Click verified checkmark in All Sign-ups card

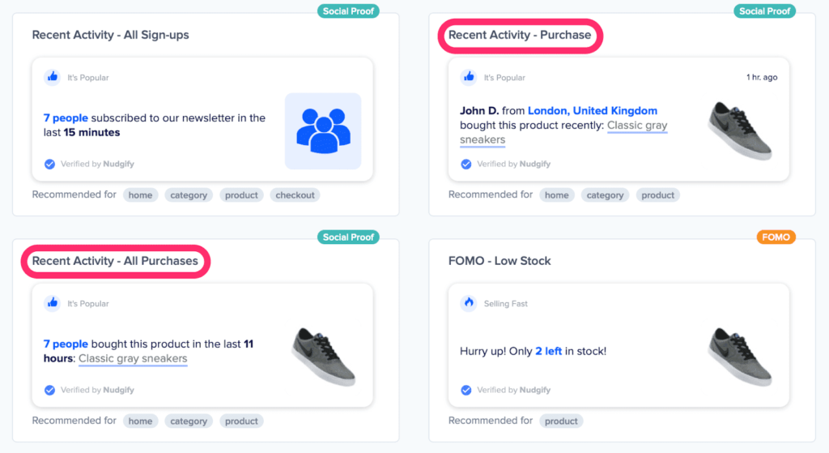[x=49, y=164]
